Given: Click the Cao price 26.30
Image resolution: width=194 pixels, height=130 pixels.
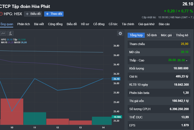Looking at the screenshot, I should pos(181,60).
